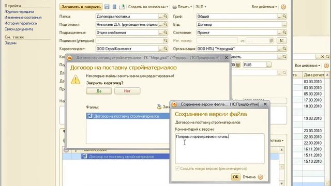The height and width of the screenshot is (186, 331).
Task: Click Отмена in save version dialog
Action: tap(249, 177)
